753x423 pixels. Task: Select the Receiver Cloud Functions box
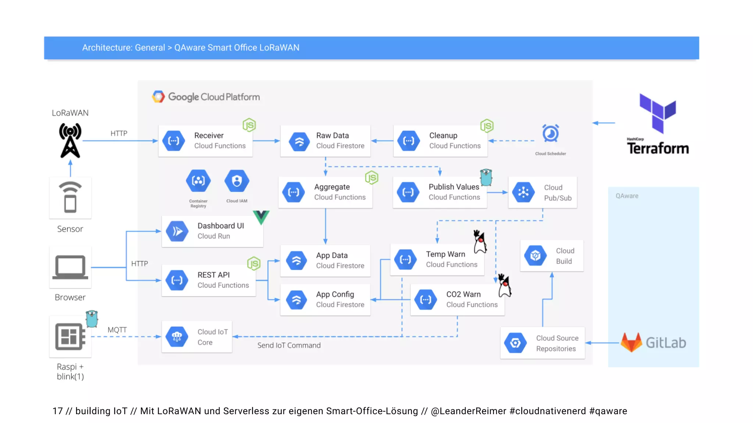click(x=206, y=141)
